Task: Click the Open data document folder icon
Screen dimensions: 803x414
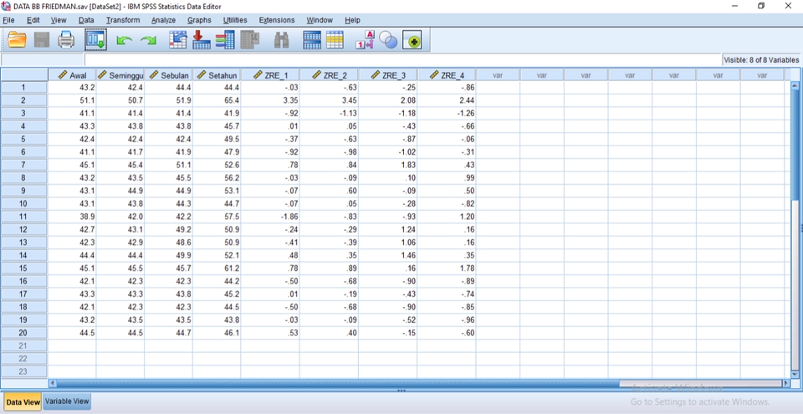Action: tap(18, 40)
